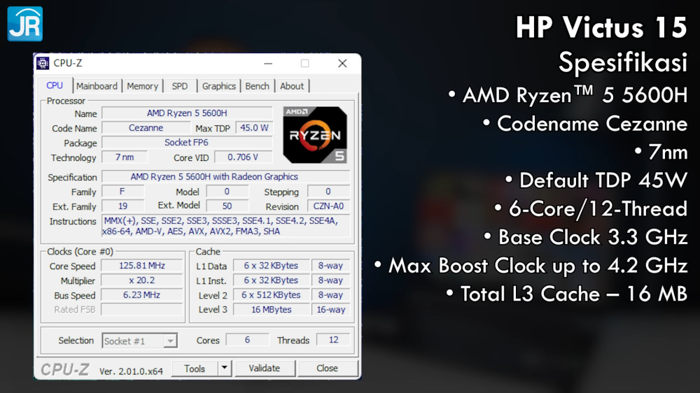Click the Close button at bottom
The image size is (700, 393).
coord(327,368)
